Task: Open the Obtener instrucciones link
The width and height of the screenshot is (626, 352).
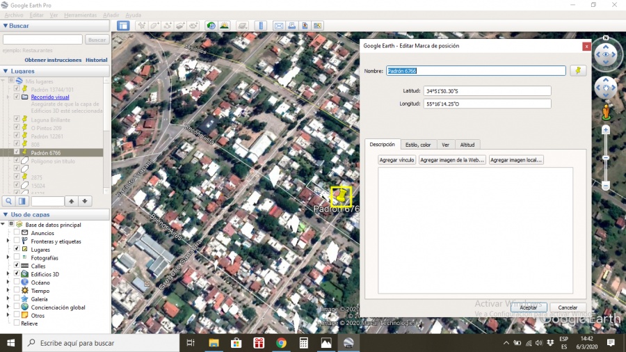Action: (x=53, y=60)
